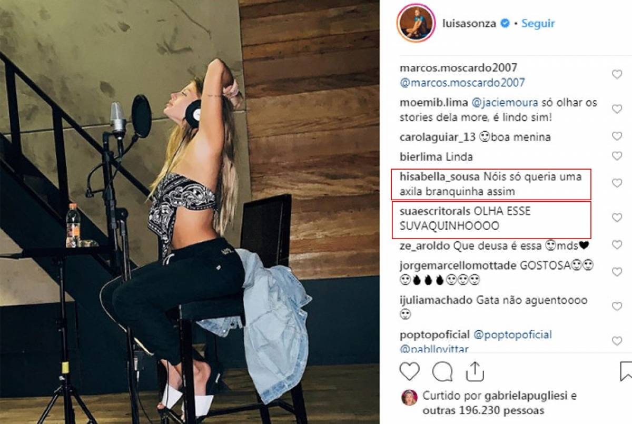Like the carolaguiar_13 comment
The width and height of the screenshot is (632, 424).
click(617, 136)
